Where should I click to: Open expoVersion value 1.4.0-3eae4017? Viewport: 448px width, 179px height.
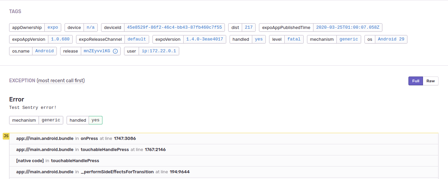coord(205,39)
